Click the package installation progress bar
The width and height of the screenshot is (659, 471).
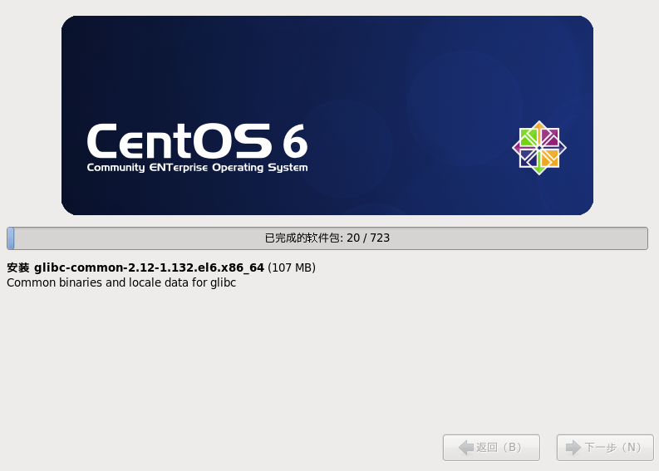pos(327,238)
